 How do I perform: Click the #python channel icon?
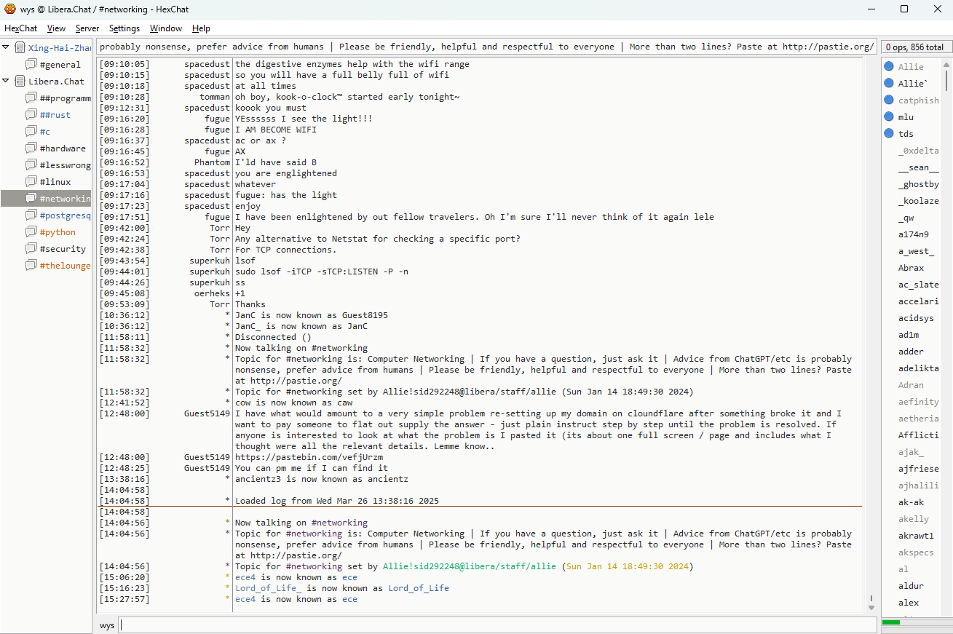31,232
